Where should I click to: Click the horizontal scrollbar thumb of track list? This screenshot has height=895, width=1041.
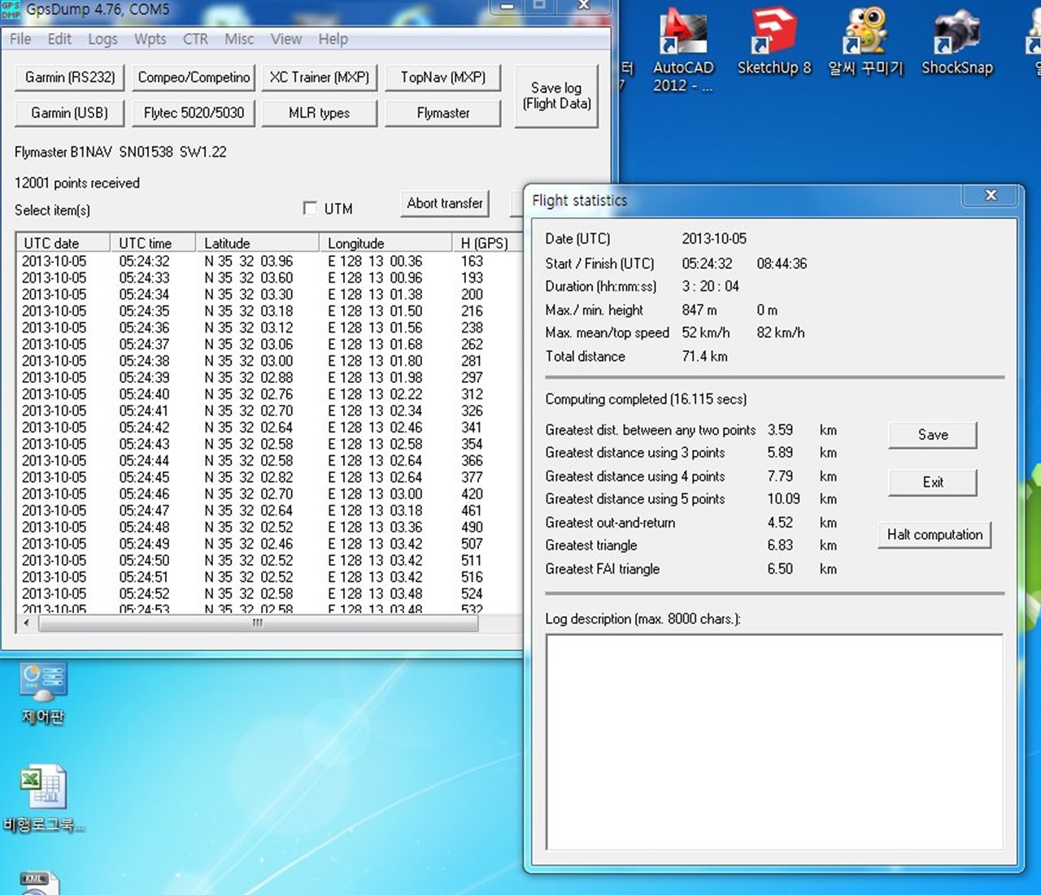(258, 623)
